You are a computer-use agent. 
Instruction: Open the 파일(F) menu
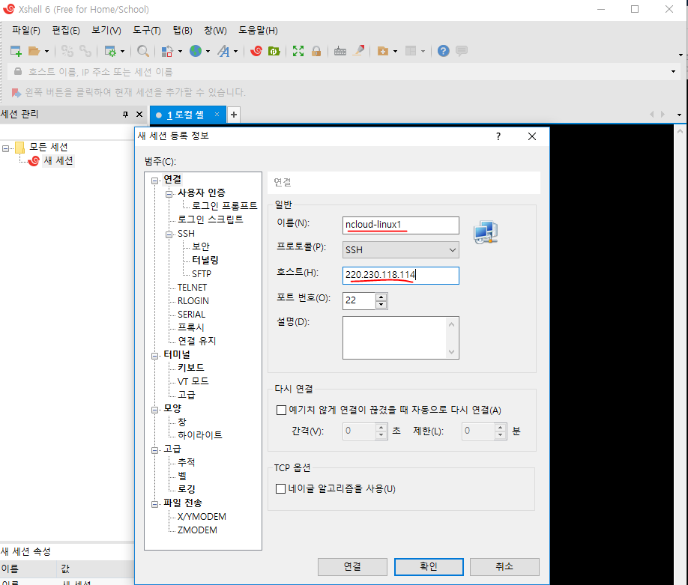pyautogui.click(x=26, y=30)
